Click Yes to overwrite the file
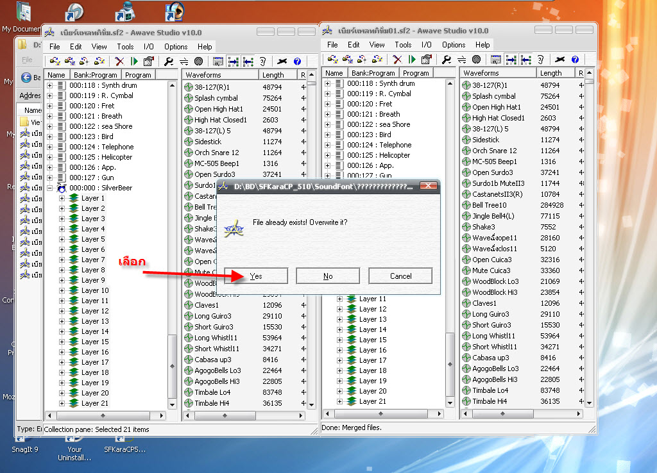 (x=256, y=276)
